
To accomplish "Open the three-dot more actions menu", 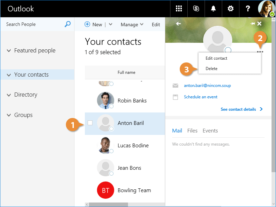I will pyautogui.click(x=260, y=52).
